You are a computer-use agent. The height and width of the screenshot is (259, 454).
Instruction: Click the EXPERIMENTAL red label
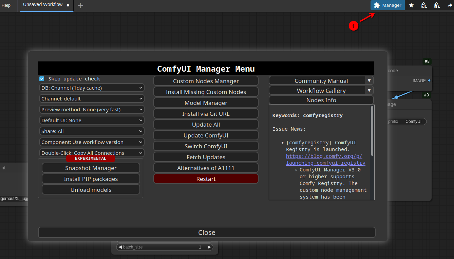[91, 159]
